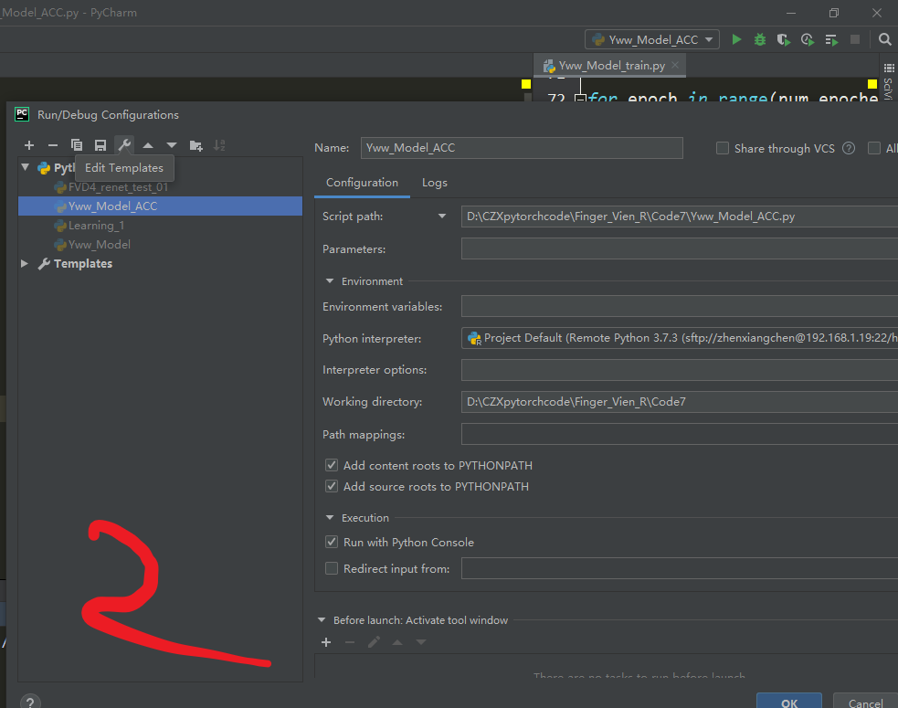Click the profiler run icon
898x708 pixels.
(x=808, y=39)
